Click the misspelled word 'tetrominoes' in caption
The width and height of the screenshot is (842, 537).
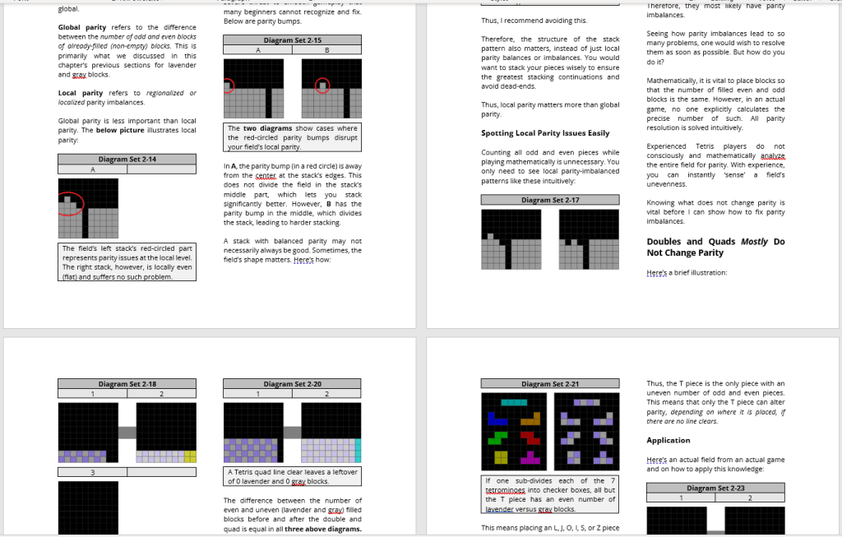(506, 490)
